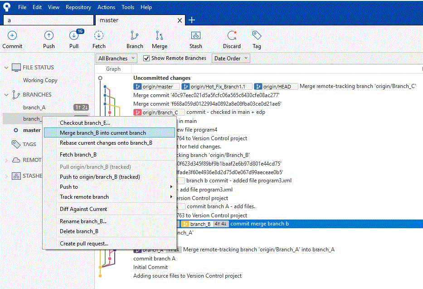The height and width of the screenshot is (289, 423).
Task: Click the branch_B label in commit graph
Action: click(205, 224)
